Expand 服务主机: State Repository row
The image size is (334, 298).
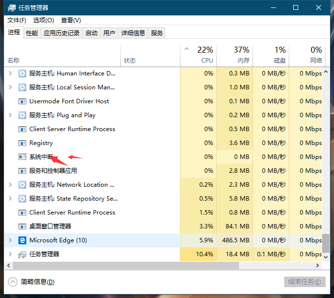(10, 199)
